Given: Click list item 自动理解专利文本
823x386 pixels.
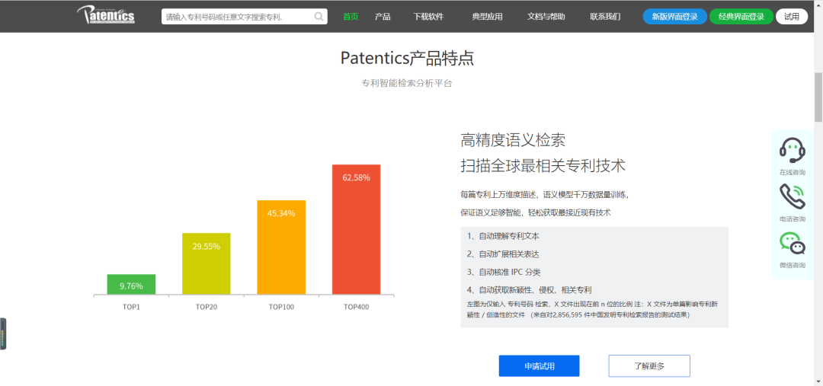Looking at the screenshot, I should click(x=504, y=236).
